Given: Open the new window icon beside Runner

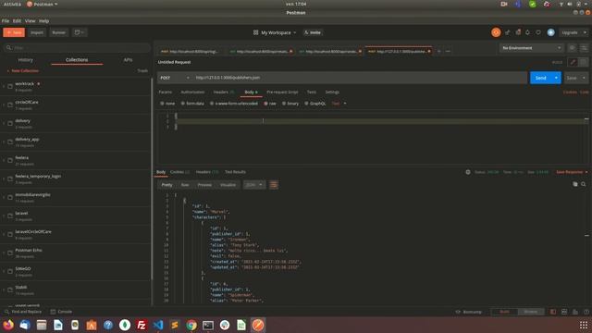Looking at the screenshot, I should click(x=80, y=32).
